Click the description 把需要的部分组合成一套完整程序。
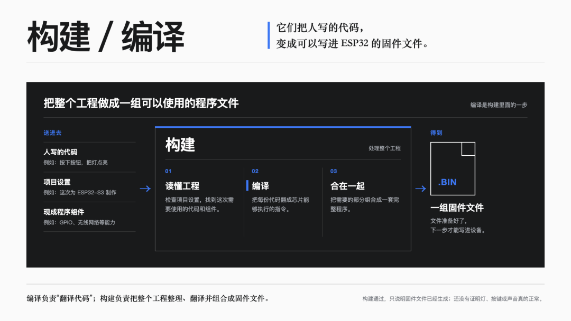Screen dimensions: 571x321 [x=364, y=204]
